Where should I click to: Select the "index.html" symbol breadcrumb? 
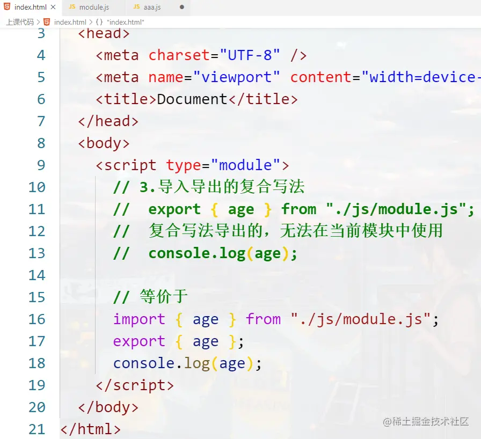[126, 22]
